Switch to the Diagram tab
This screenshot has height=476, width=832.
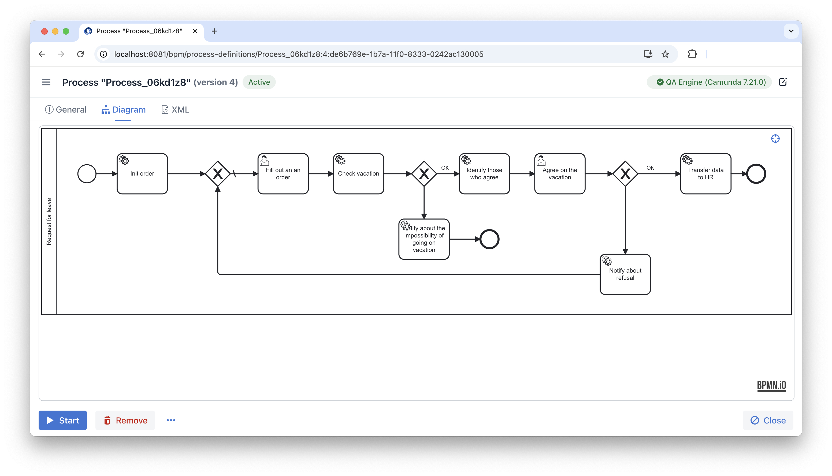point(124,110)
